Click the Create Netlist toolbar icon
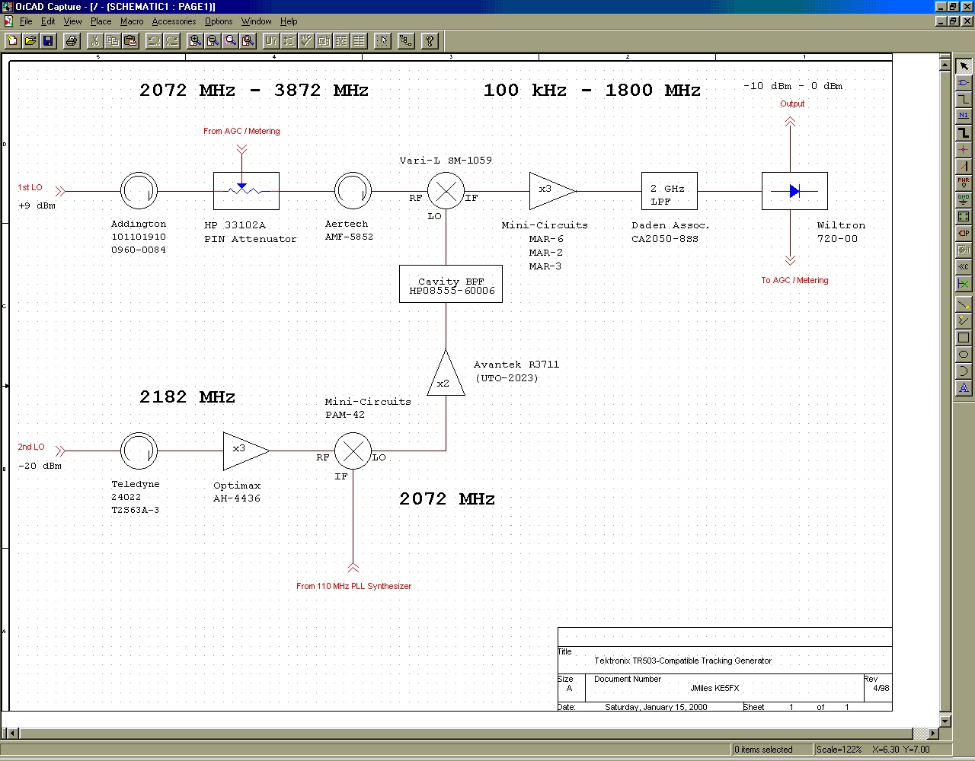975x761 pixels. pyautogui.click(x=324, y=40)
